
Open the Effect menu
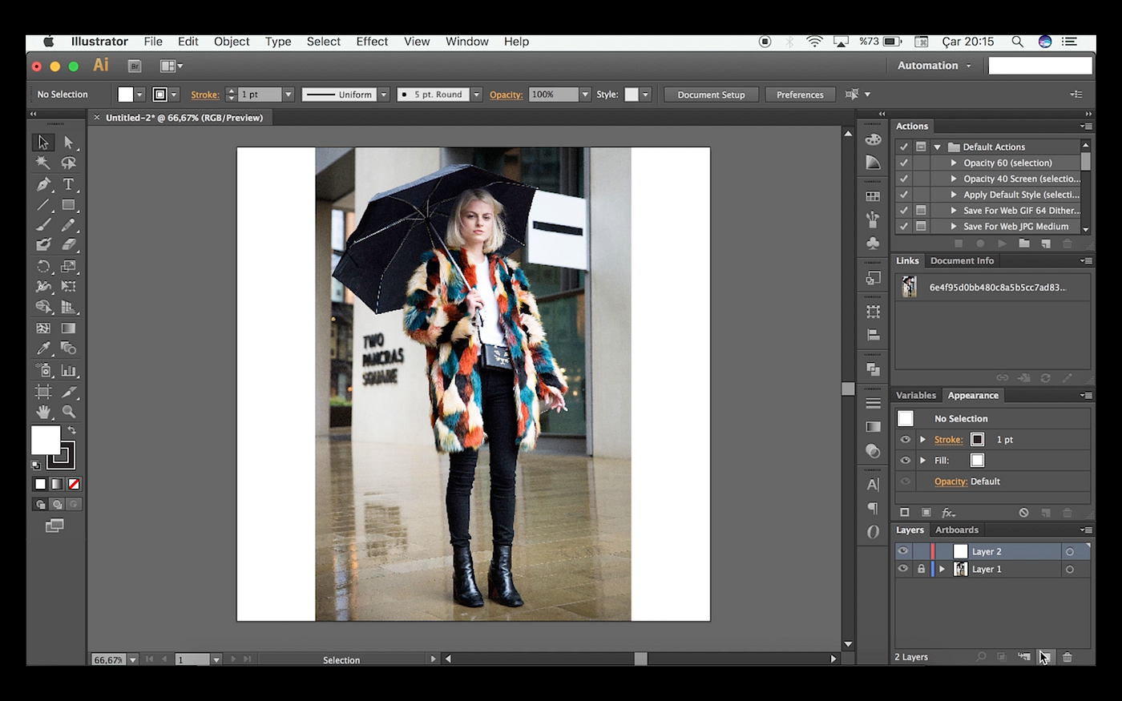pyautogui.click(x=372, y=42)
